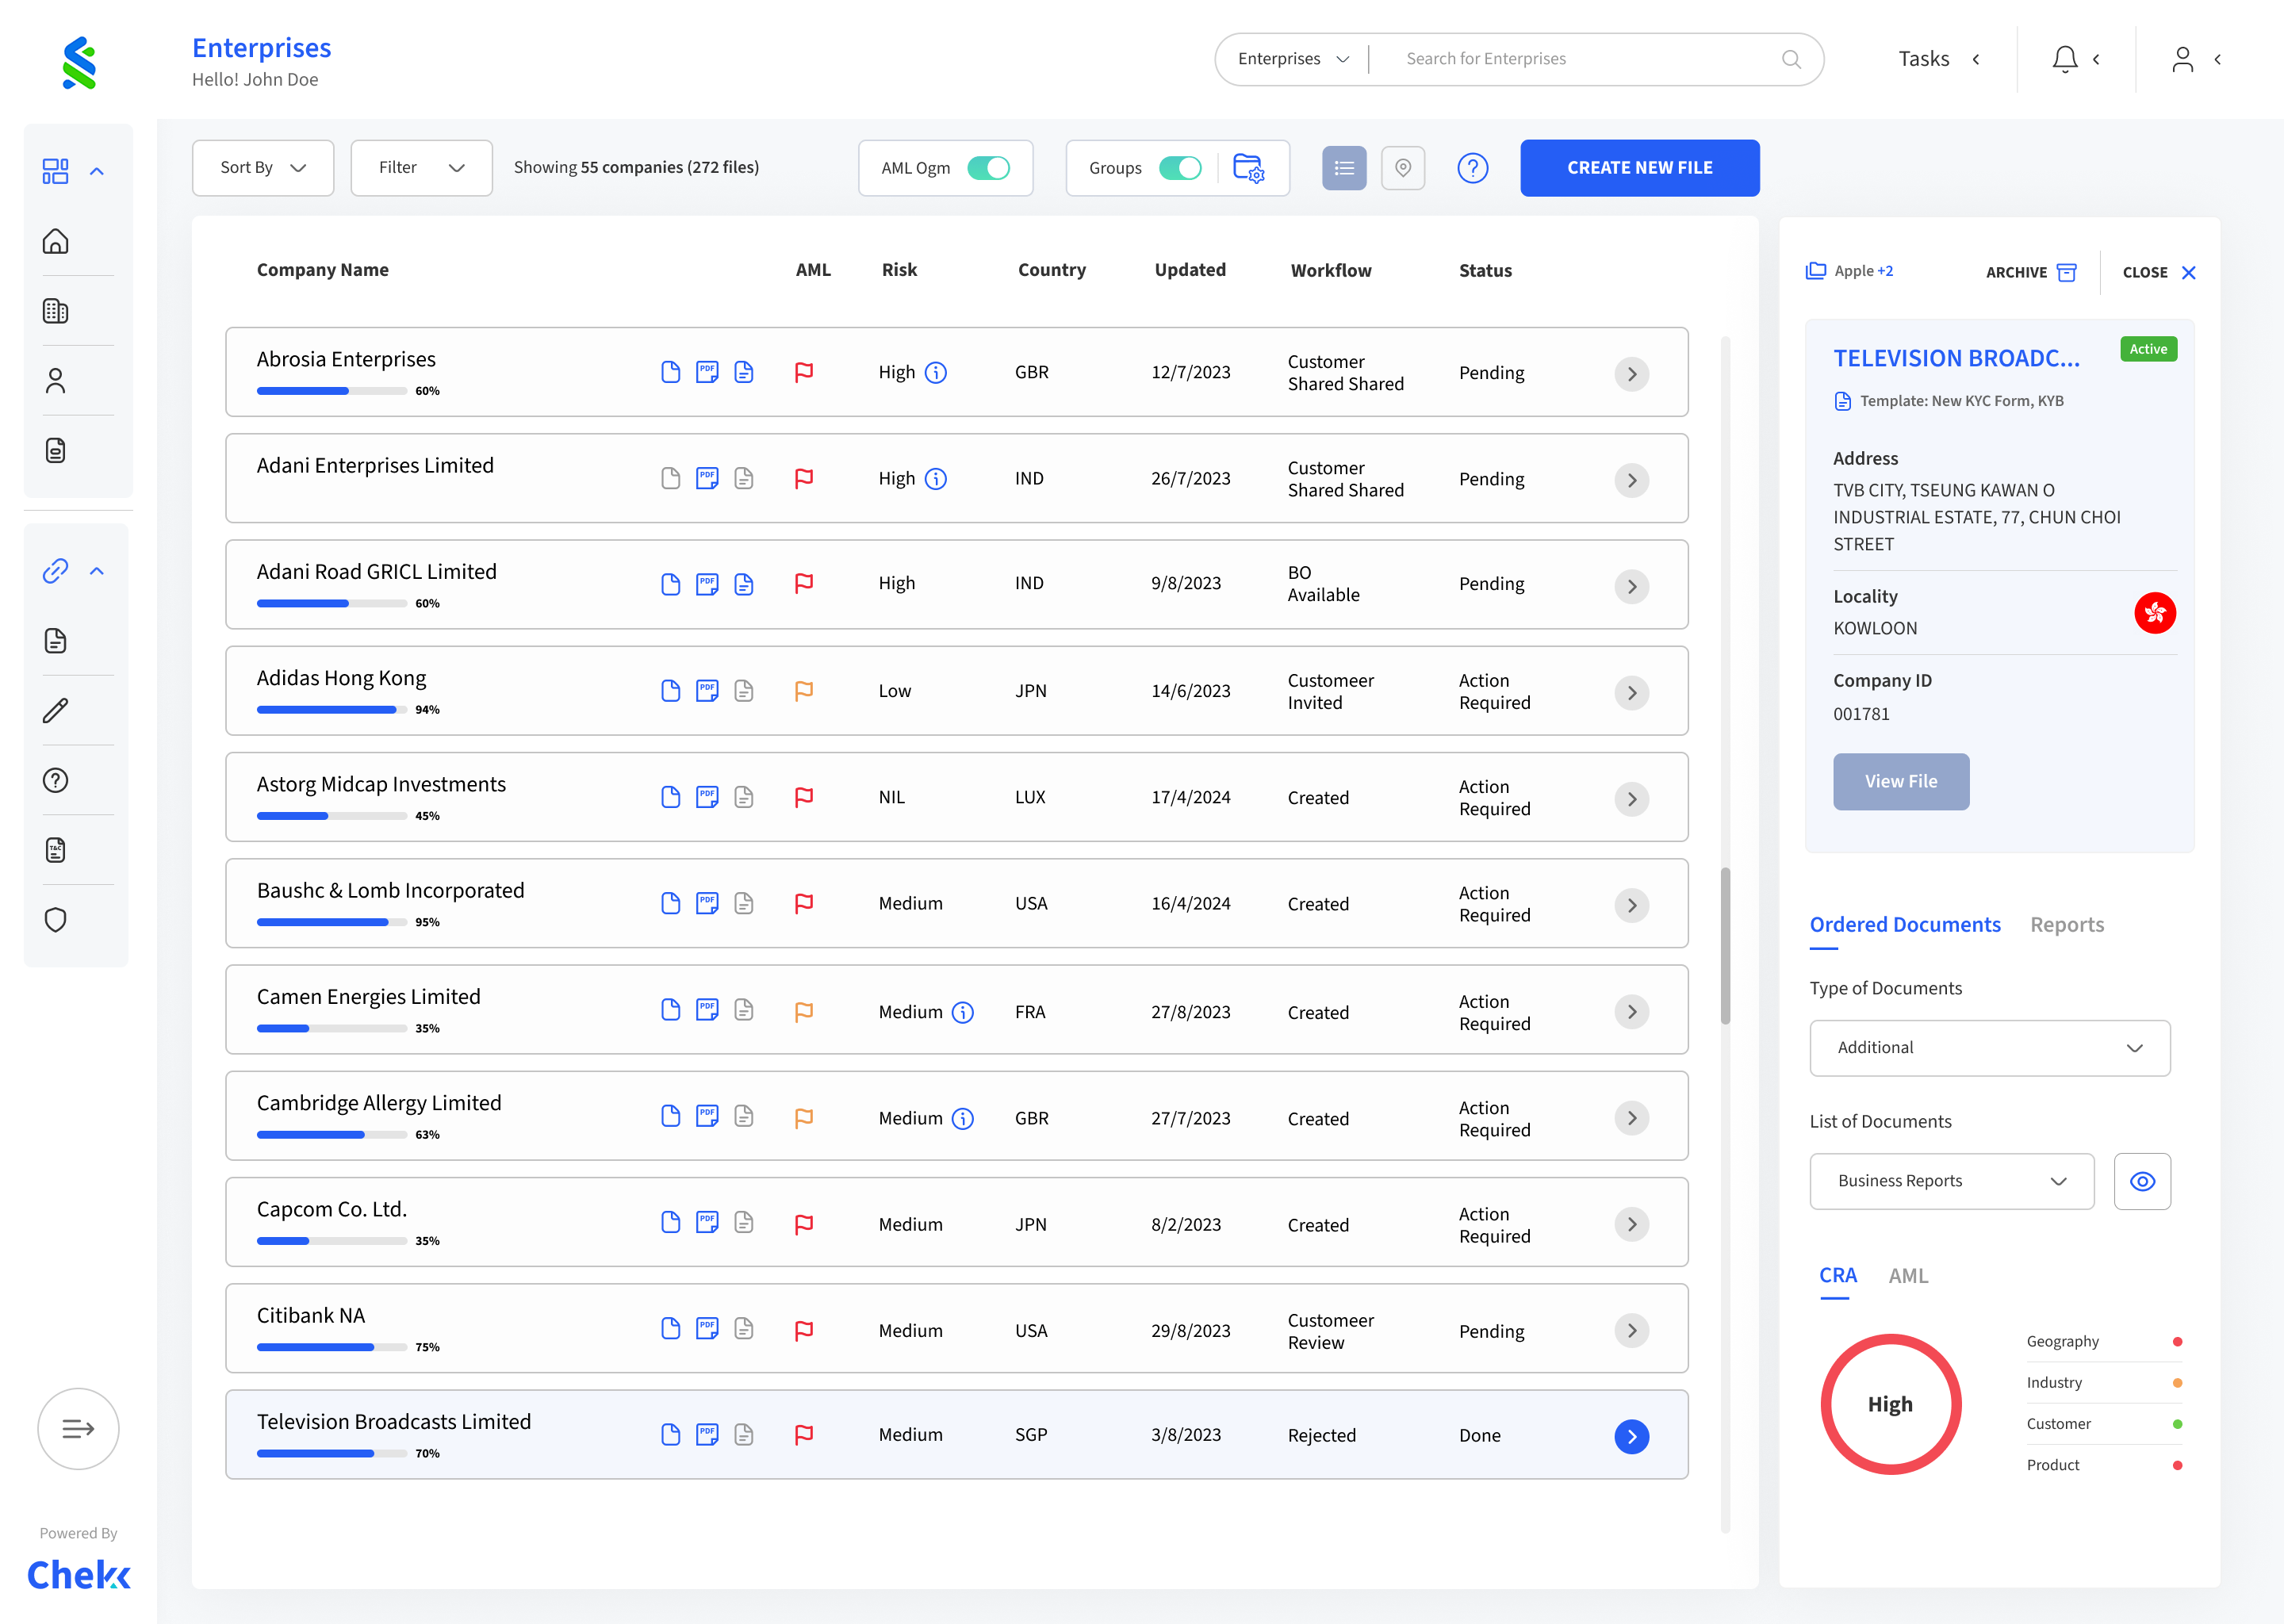Sort by the Updated column header

pos(1190,270)
